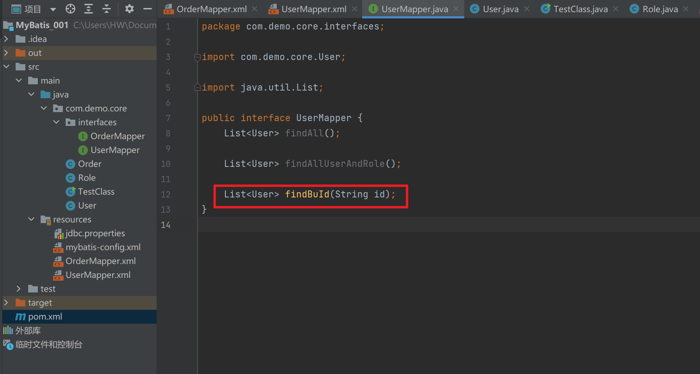Close the User.java tab
Screen dimensions: 700x374
527,9
